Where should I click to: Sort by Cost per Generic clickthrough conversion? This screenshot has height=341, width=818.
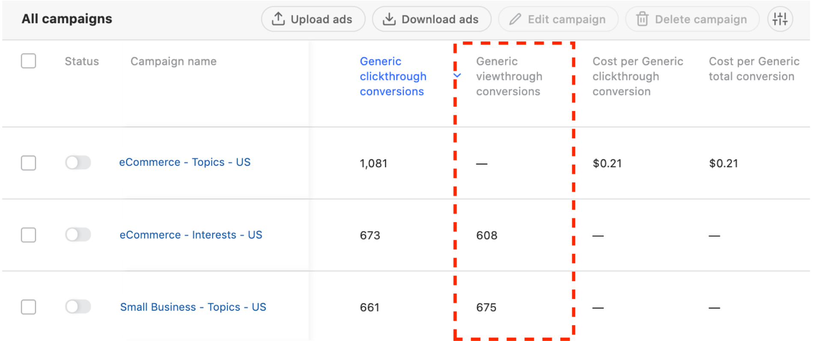[x=637, y=76]
